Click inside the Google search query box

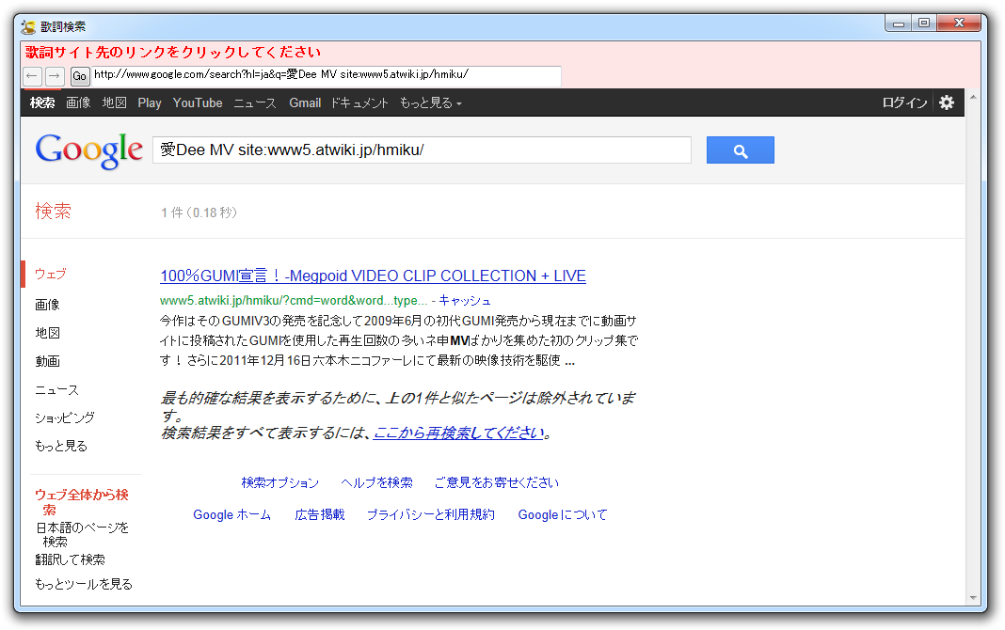pos(422,150)
